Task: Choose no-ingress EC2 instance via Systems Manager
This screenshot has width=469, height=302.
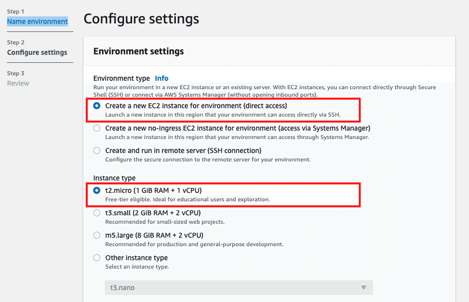Action: tap(97, 128)
